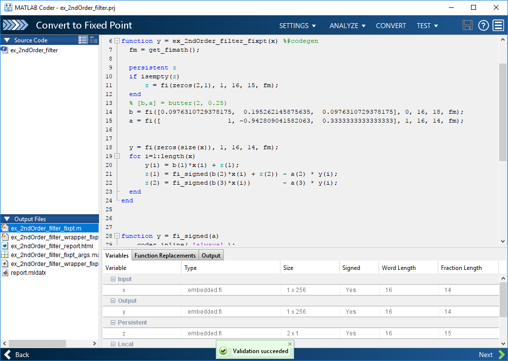Select the report.mldatx output file
The width and height of the screenshot is (508, 361).
click(28, 272)
